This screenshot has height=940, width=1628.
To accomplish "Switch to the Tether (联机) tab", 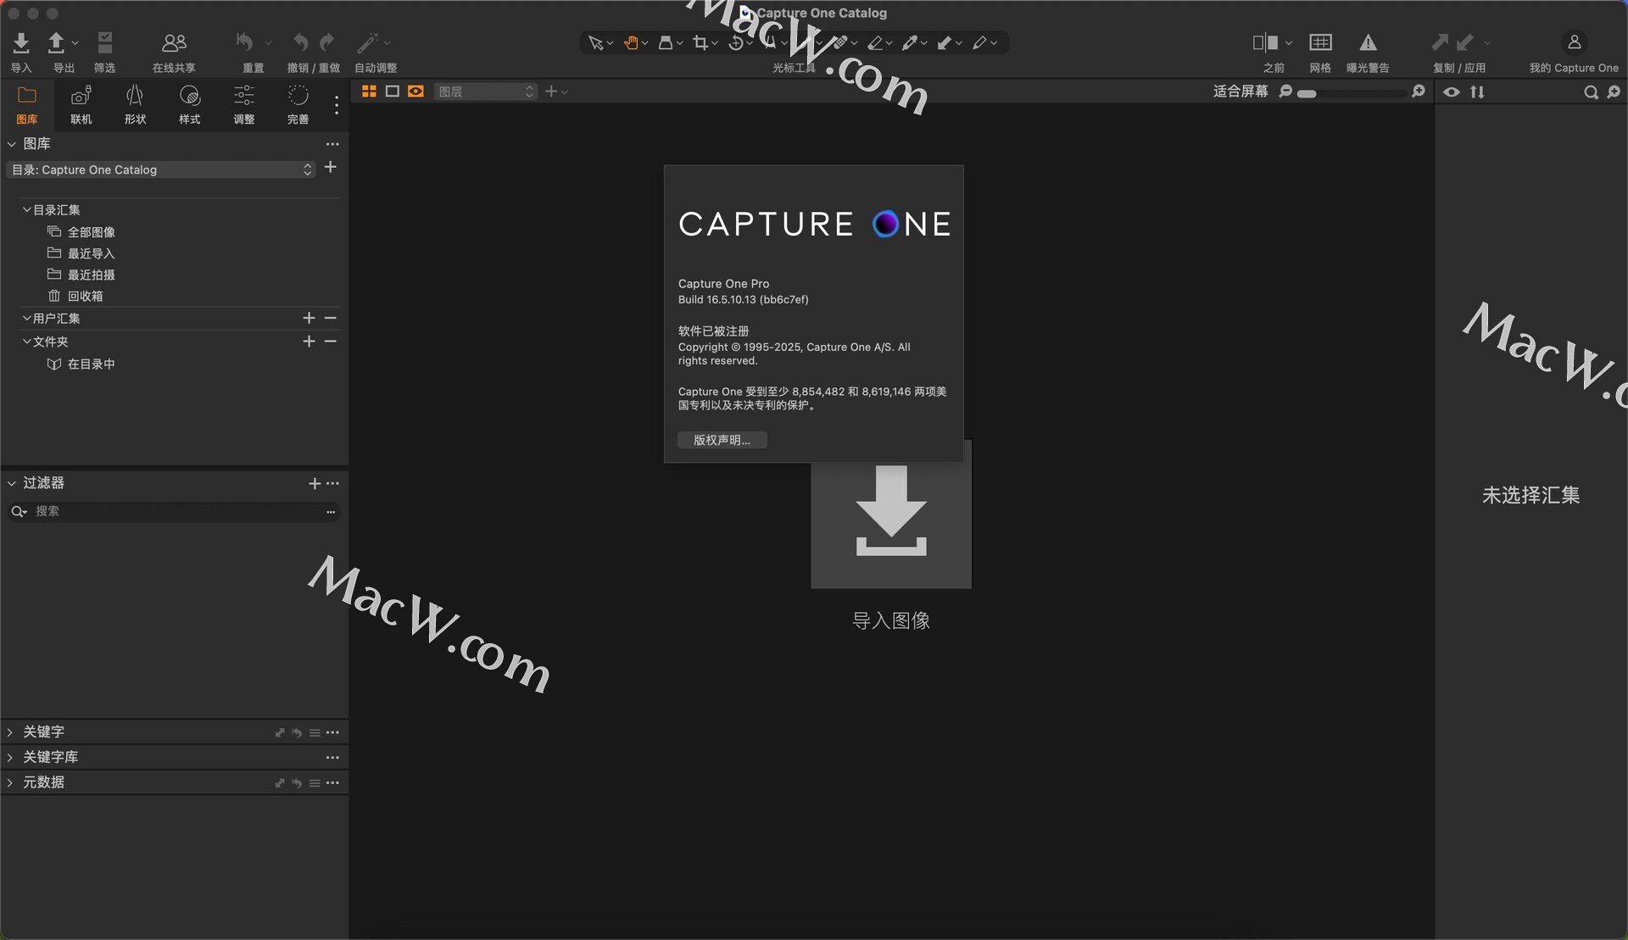I will point(81,104).
